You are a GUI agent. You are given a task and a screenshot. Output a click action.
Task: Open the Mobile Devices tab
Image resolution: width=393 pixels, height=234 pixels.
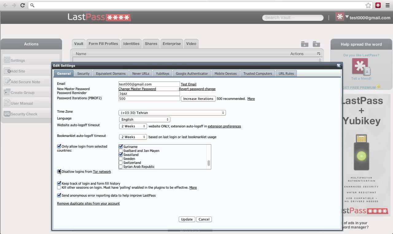tap(226, 74)
